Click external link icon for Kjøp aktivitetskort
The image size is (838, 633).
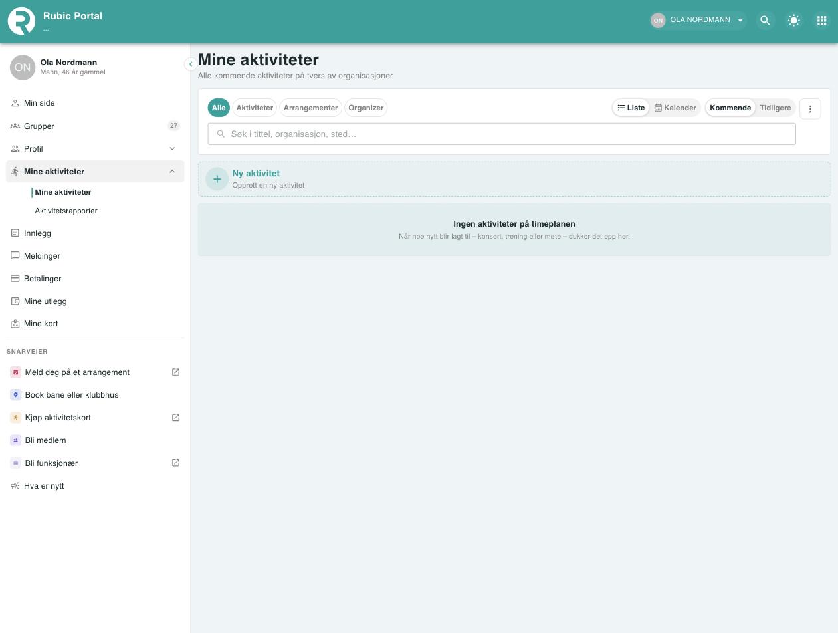coord(175,418)
